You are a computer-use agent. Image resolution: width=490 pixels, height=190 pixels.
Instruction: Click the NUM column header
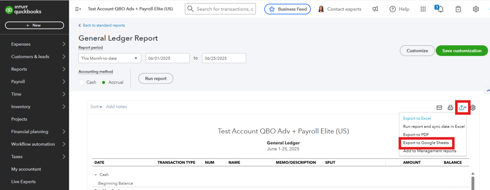[x=210, y=162]
